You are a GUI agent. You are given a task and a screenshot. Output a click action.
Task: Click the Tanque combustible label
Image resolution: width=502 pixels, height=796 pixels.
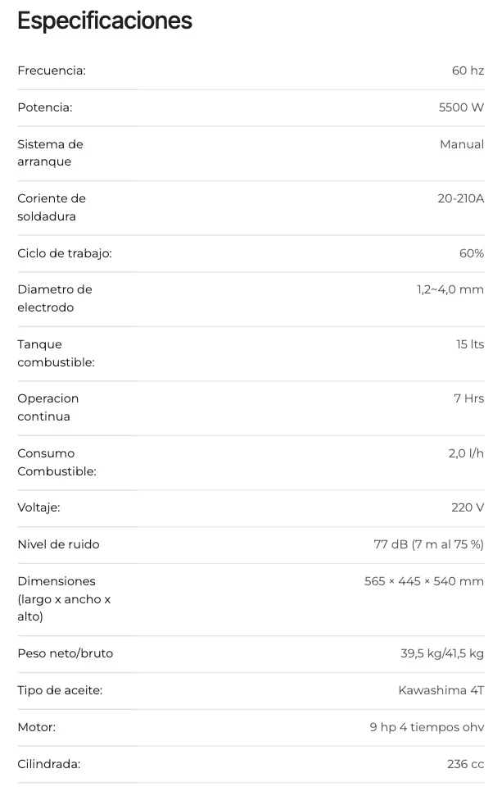(x=56, y=353)
